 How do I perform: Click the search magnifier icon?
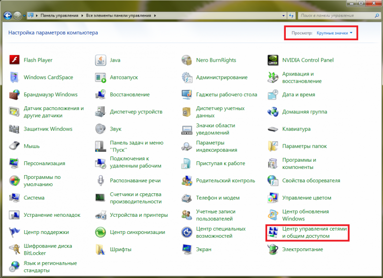tap(377, 16)
